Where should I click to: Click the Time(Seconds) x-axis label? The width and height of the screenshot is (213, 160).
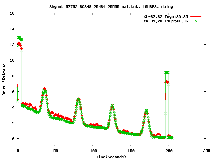click(111, 157)
